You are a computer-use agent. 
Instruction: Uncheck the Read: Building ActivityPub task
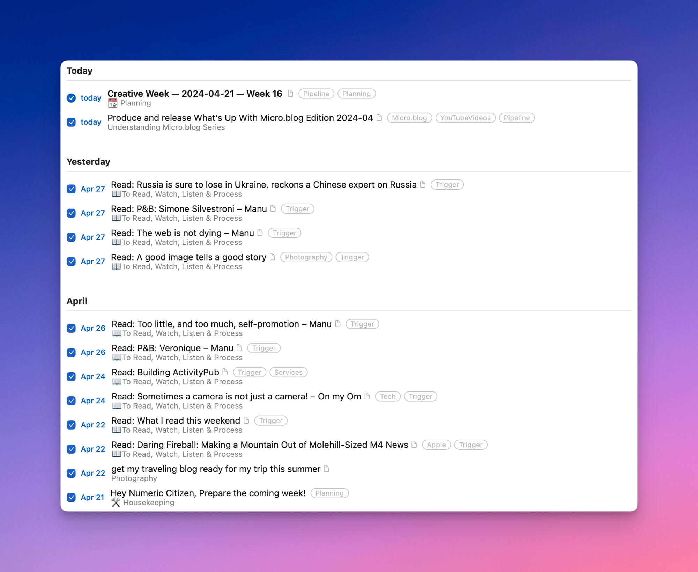(71, 376)
